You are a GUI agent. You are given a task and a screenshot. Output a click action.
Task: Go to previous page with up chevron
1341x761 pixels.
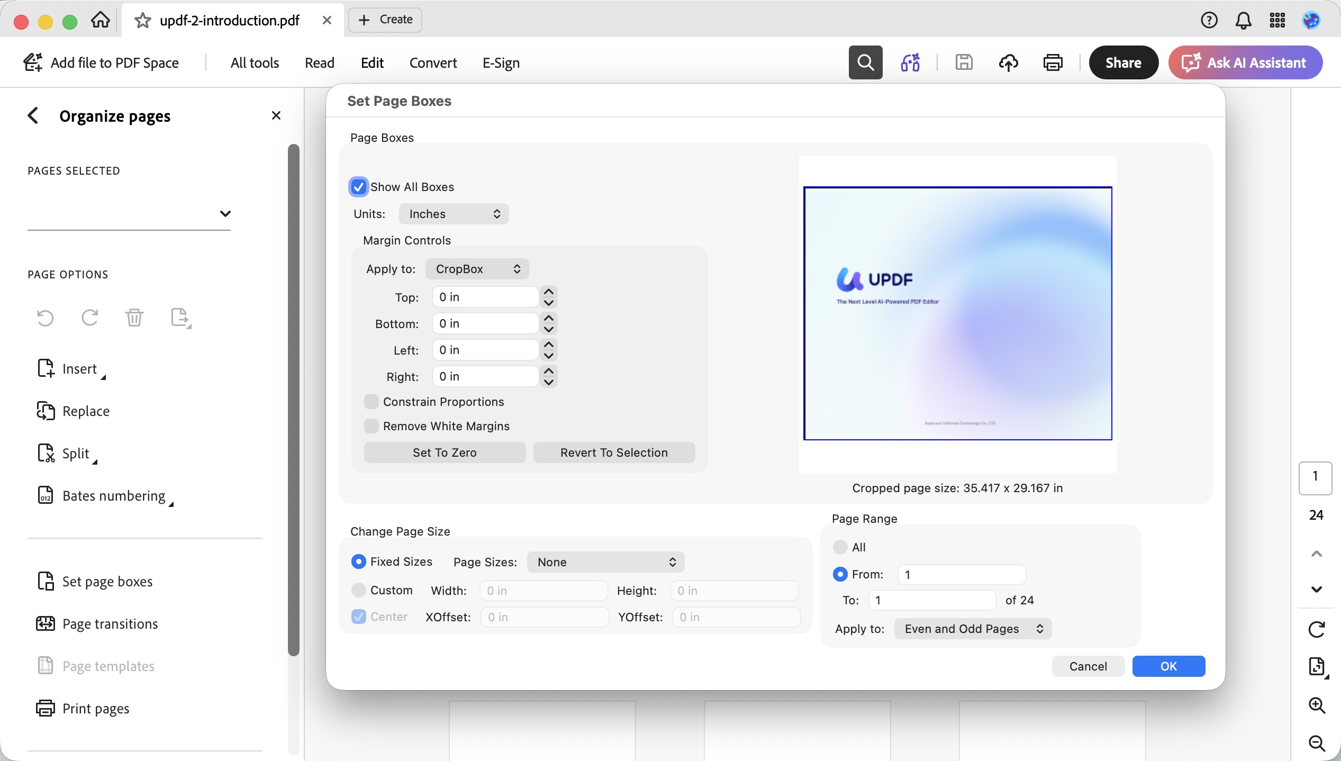(1317, 554)
